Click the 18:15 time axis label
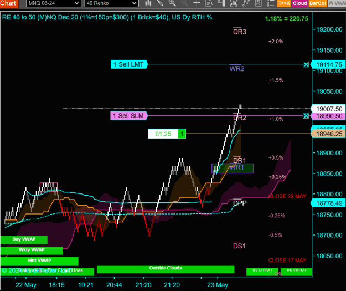The image size is (346, 291). coord(56,285)
